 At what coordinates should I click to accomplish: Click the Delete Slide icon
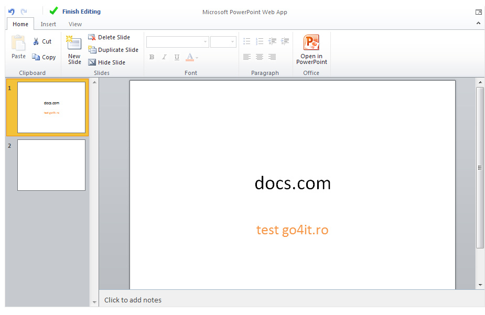point(92,37)
